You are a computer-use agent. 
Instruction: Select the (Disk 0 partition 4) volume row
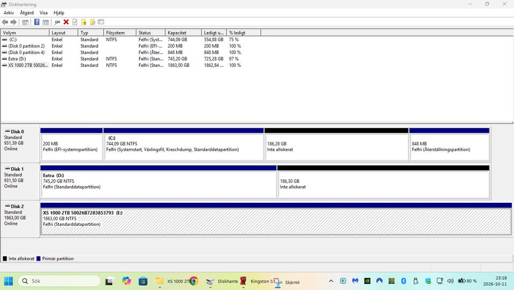click(x=131, y=52)
